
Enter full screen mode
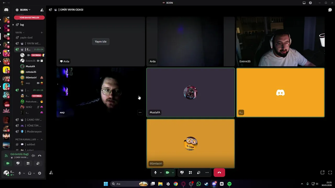coord(330,173)
